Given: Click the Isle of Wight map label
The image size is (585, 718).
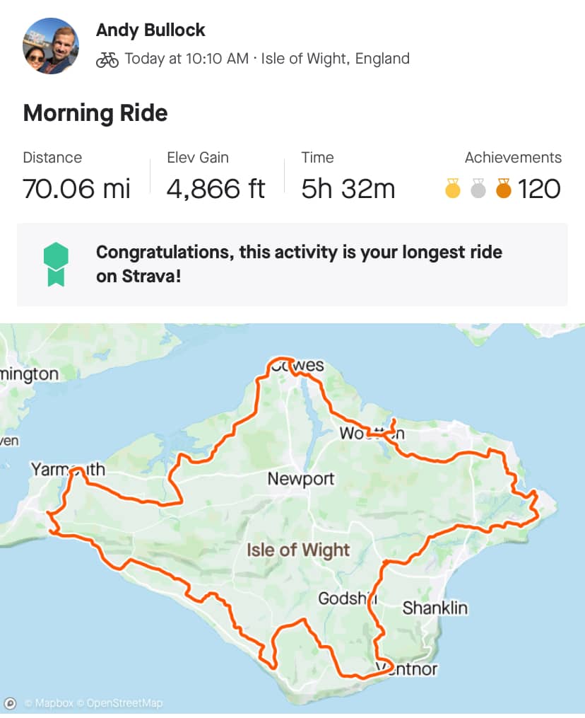Looking at the screenshot, I should (298, 550).
